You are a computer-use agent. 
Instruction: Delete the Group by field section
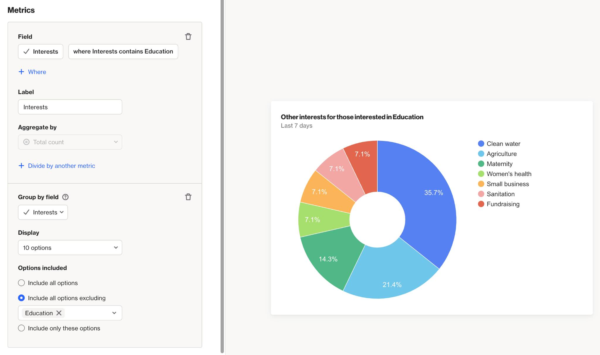pyautogui.click(x=188, y=197)
